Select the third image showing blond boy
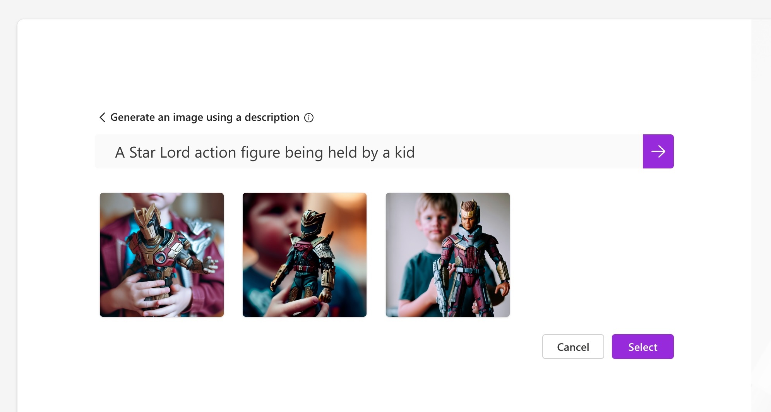 pyautogui.click(x=448, y=255)
